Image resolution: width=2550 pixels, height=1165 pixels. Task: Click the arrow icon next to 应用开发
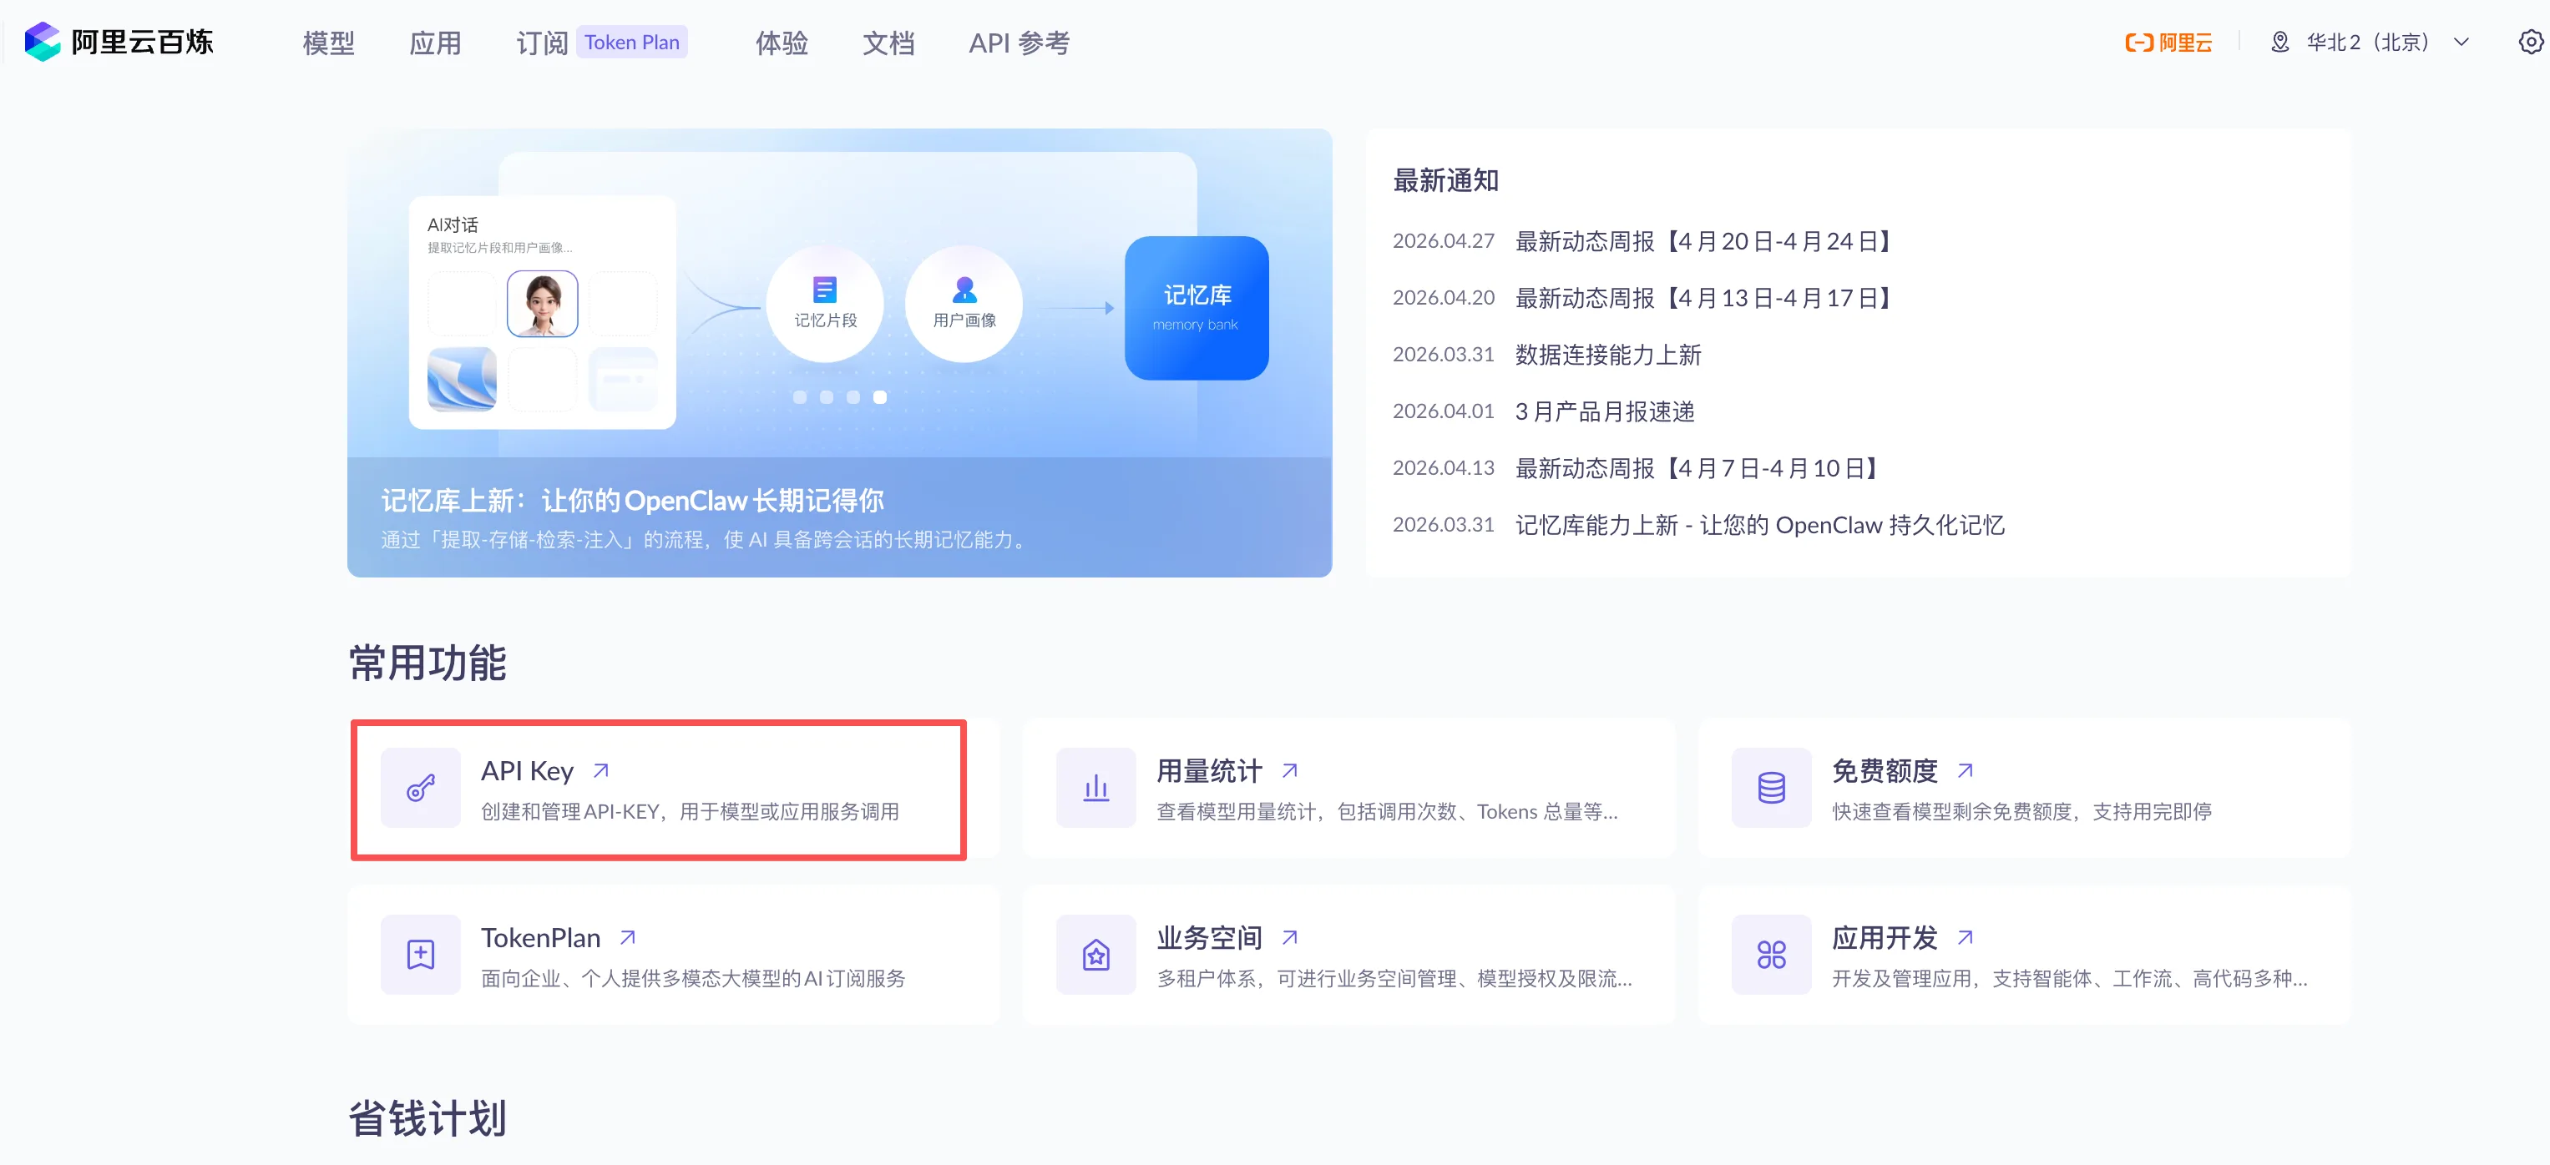[x=1965, y=936]
